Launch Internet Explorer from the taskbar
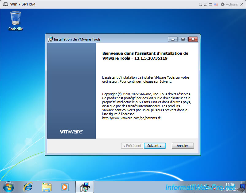 tap(28, 187)
